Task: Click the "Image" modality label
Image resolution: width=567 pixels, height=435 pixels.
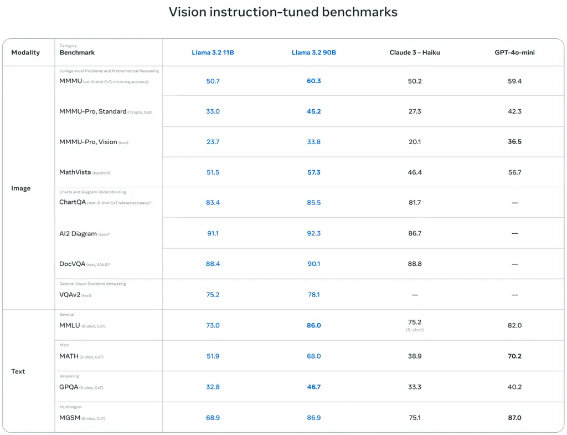Action: 20,188
